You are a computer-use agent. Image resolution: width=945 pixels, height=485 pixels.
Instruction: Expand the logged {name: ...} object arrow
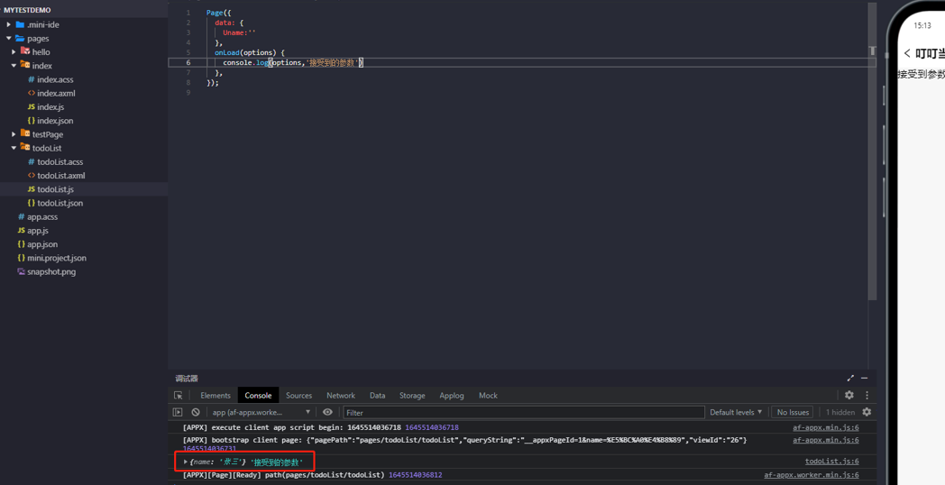186,462
